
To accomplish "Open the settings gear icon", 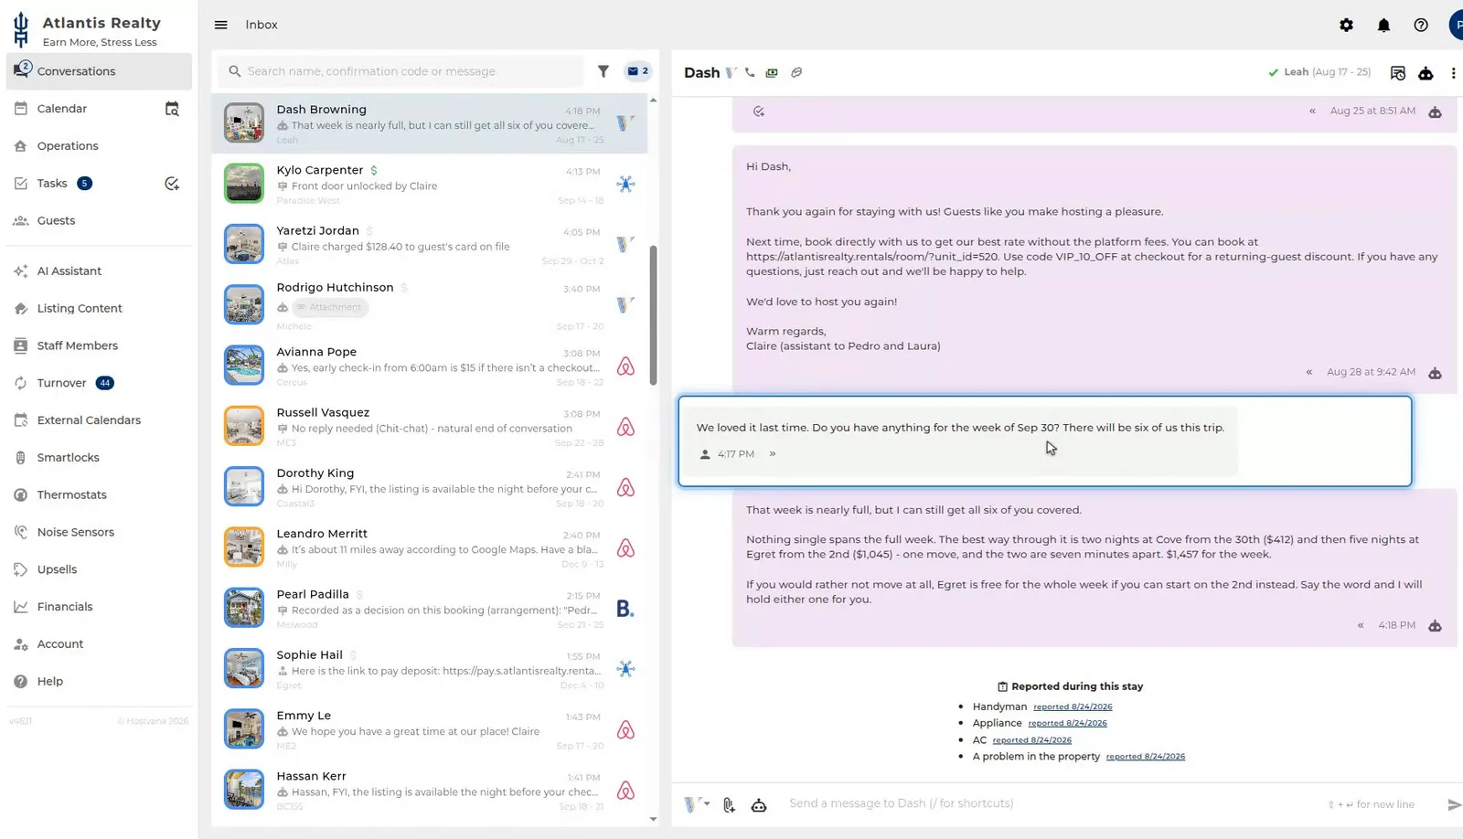I will click(x=1346, y=25).
